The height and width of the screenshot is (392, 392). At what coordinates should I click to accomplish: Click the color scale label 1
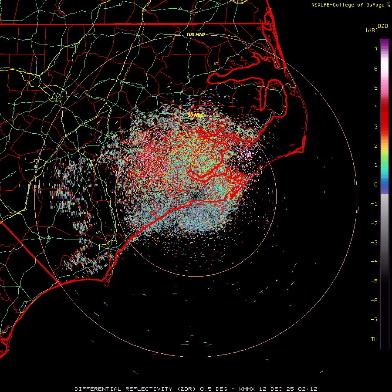(x=376, y=165)
